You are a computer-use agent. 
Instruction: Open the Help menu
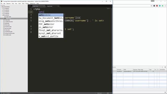[x=38, y=3]
